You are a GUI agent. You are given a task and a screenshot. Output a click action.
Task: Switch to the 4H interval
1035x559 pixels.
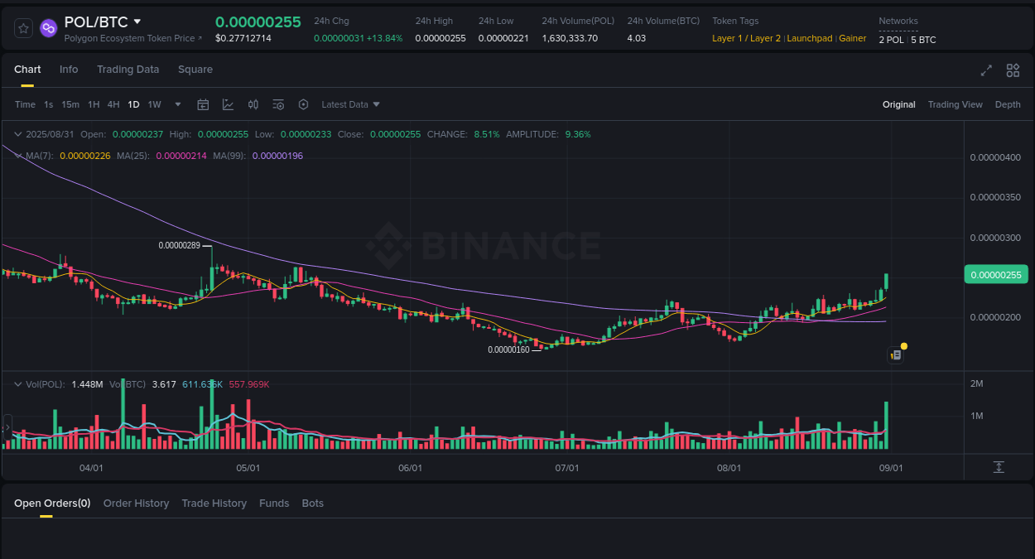point(113,104)
